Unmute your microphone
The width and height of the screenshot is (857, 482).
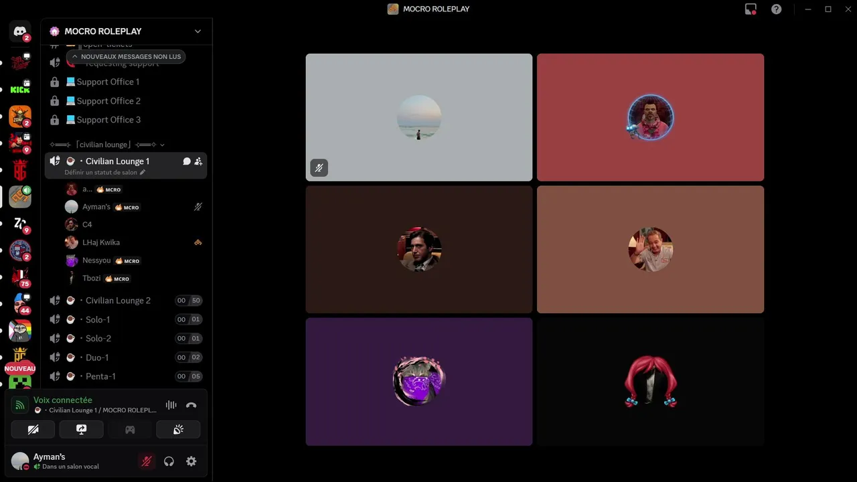[x=147, y=461]
